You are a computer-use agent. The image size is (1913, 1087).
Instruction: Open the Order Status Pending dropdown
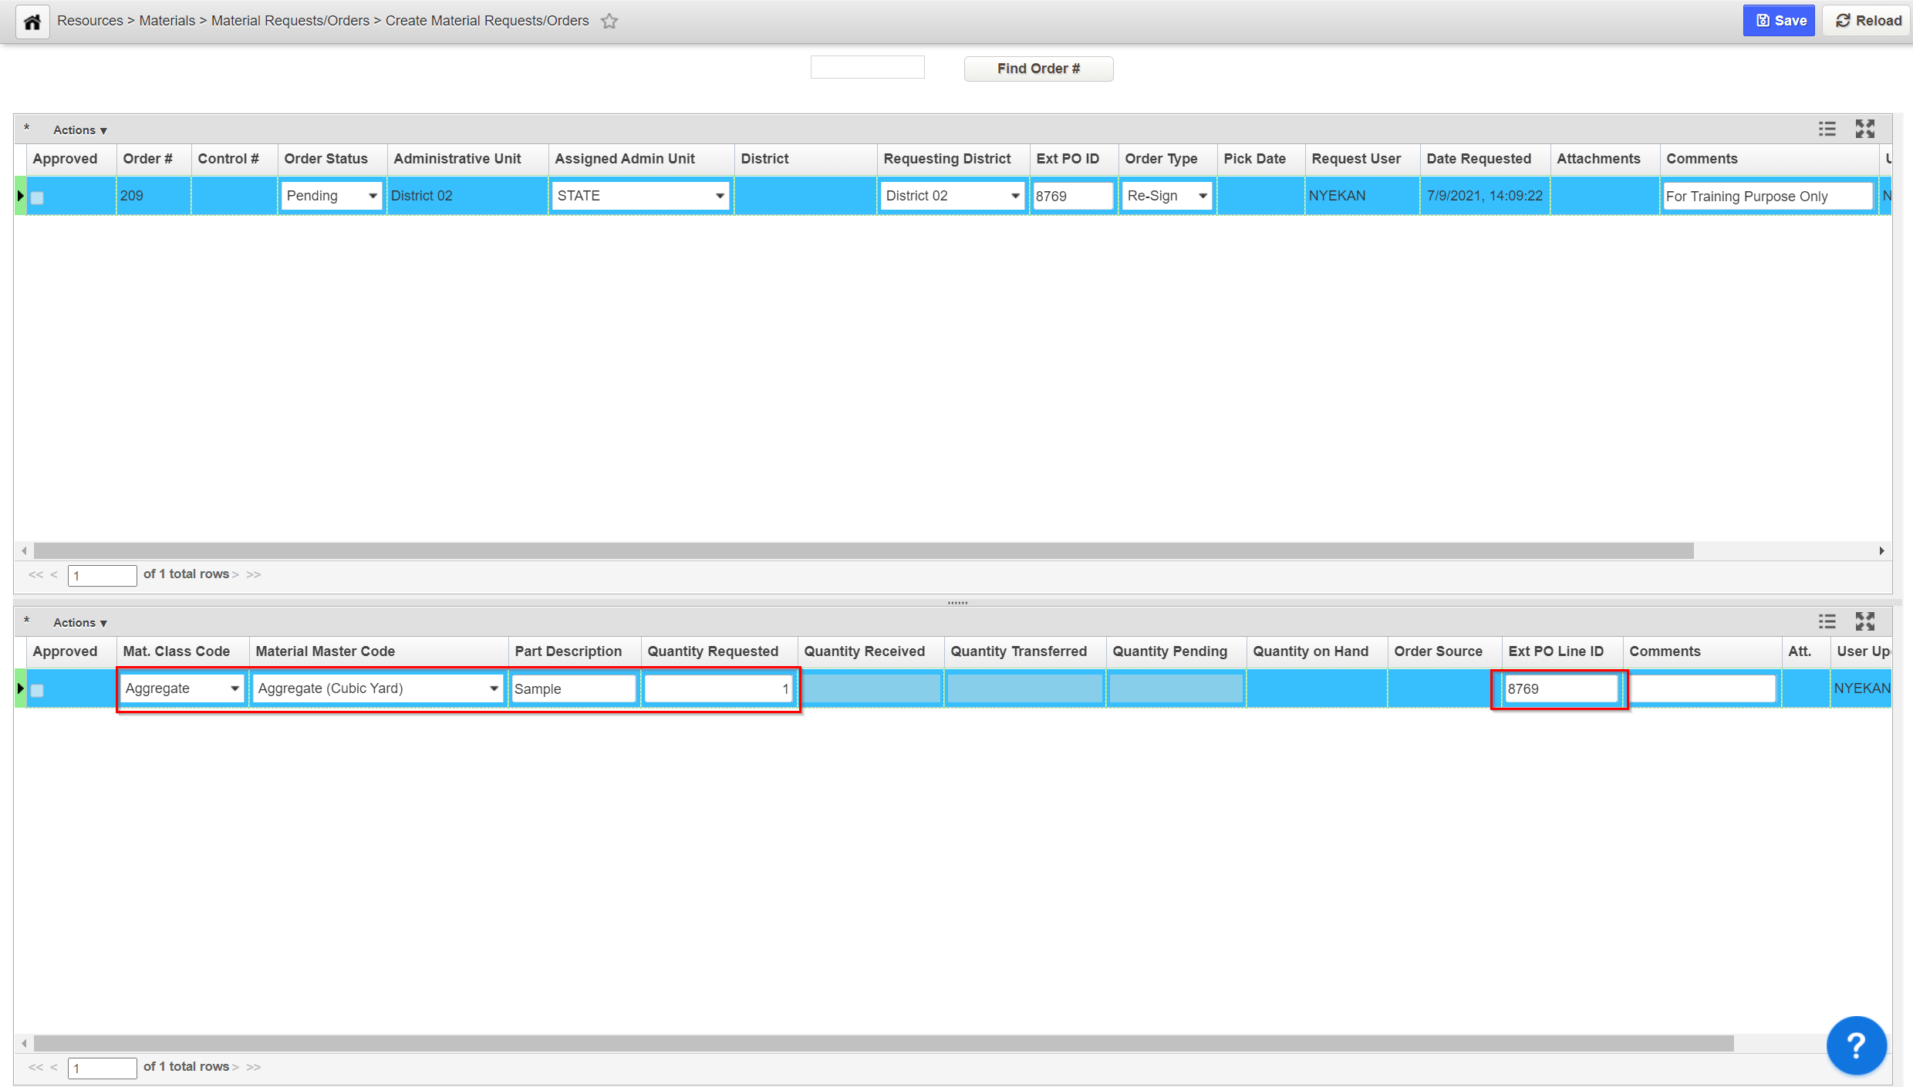click(332, 196)
